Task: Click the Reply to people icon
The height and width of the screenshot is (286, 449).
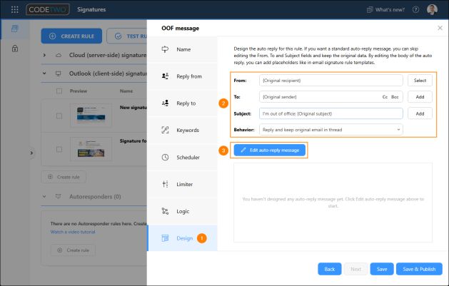Action: [165, 103]
